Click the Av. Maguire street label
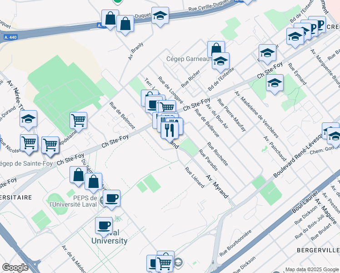Image resolution: width=340 pixels, height=273 pixels. pyautogui.click(x=326, y=211)
